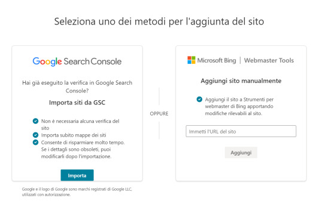Click the Microsoft Bing wordmark

(x=217, y=60)
